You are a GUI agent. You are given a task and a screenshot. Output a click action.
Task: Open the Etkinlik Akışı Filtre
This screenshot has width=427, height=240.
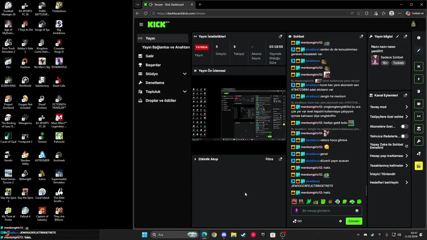(269, 159)
